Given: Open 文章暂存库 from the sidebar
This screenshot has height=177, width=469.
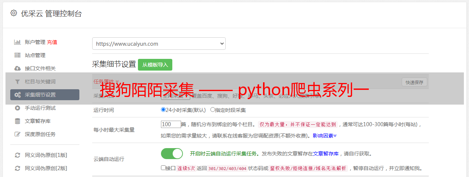Looking at the screenshot, I should [38, 121].
